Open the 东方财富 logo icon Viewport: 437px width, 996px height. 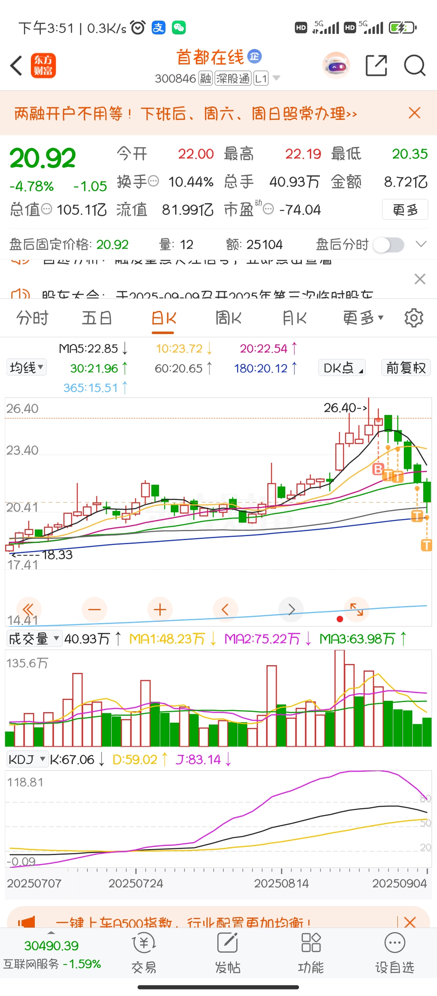[43, 66]
